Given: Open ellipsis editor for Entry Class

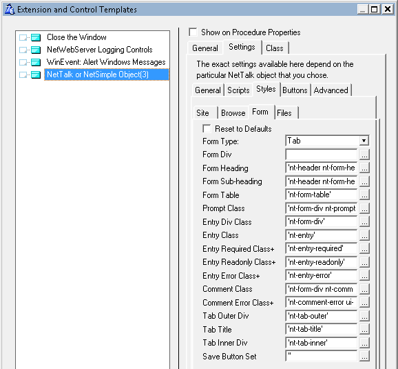Looking at the screenshot, I should (x=364, y=235).
